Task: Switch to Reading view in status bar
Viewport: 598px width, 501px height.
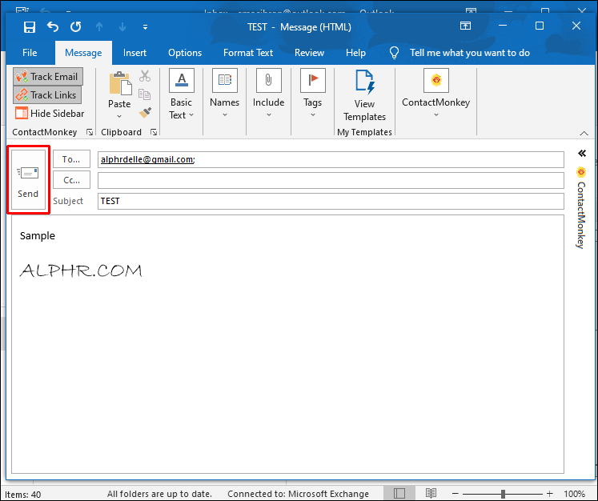Action: [x=431, y=493]
